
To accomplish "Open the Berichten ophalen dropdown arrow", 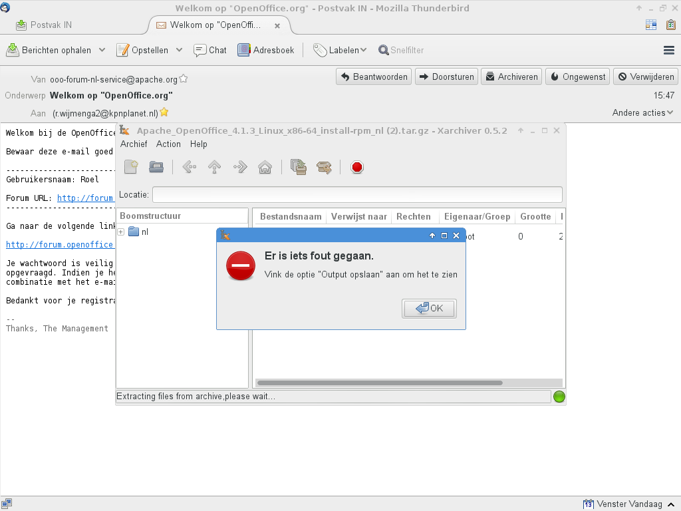I will pos(102,50).
